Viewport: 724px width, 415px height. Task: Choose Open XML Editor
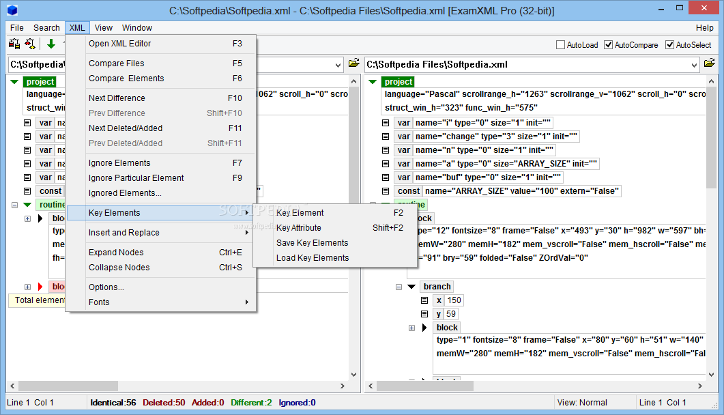[161, 44]
